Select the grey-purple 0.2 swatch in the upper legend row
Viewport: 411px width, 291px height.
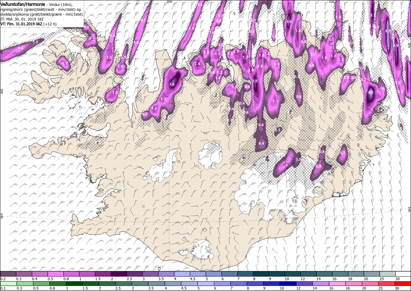(8, 274)
